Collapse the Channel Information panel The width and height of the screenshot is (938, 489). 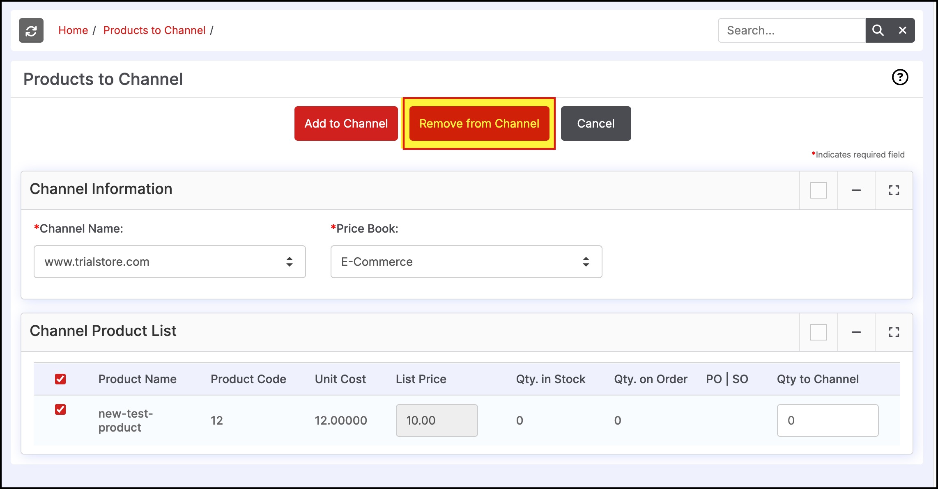(856, 190)
